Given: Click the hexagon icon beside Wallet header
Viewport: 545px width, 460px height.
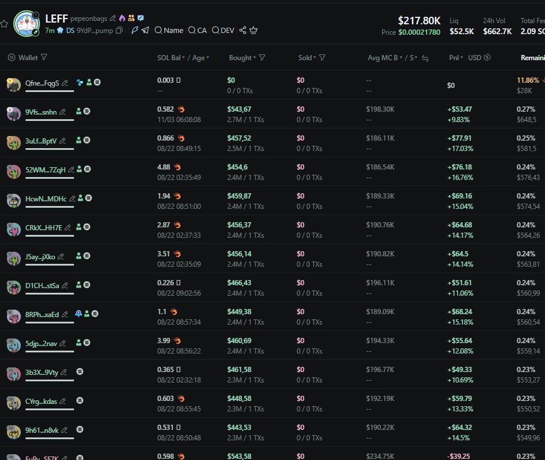Looking at the screenshot, I should pyautogui.click(x=12, y=57).
